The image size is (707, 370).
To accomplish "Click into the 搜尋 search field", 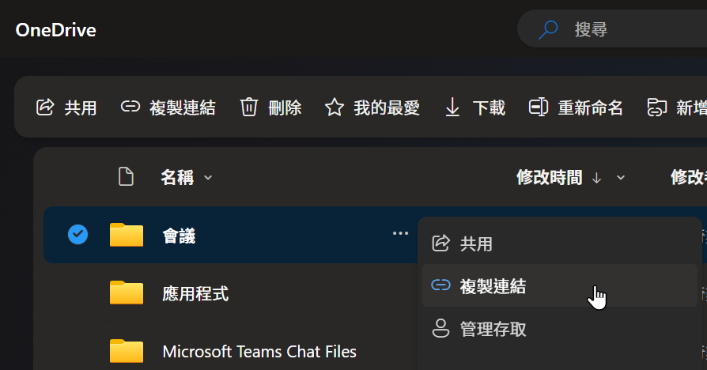I will pyautogui.click(x=613, y=28).
